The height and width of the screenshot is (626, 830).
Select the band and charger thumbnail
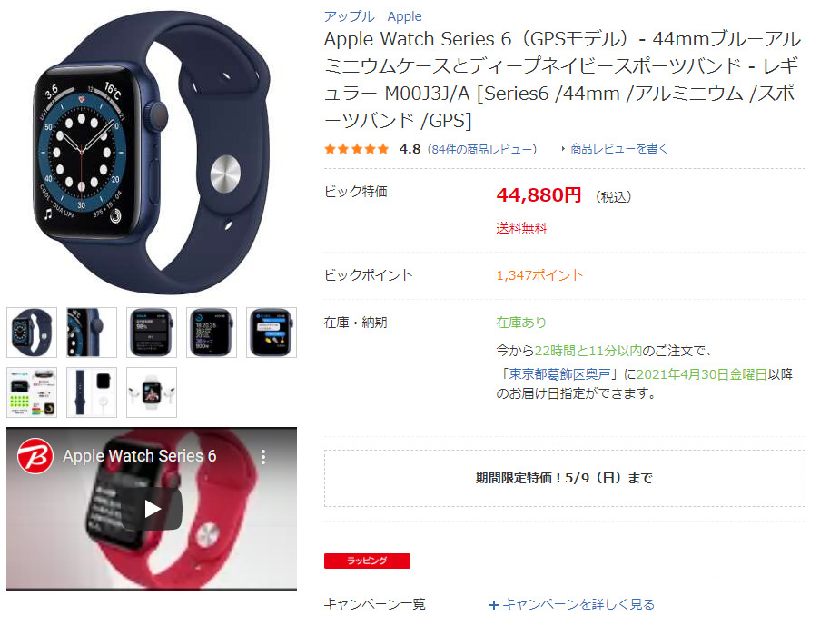coord(92,392)
